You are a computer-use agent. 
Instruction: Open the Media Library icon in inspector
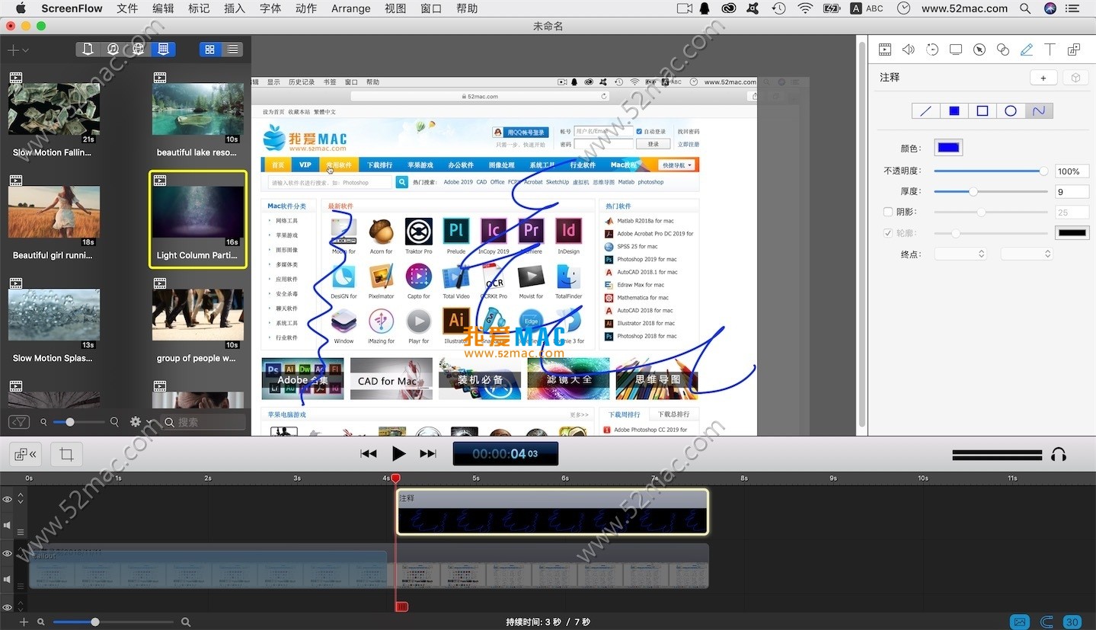tap(1074, 50)
